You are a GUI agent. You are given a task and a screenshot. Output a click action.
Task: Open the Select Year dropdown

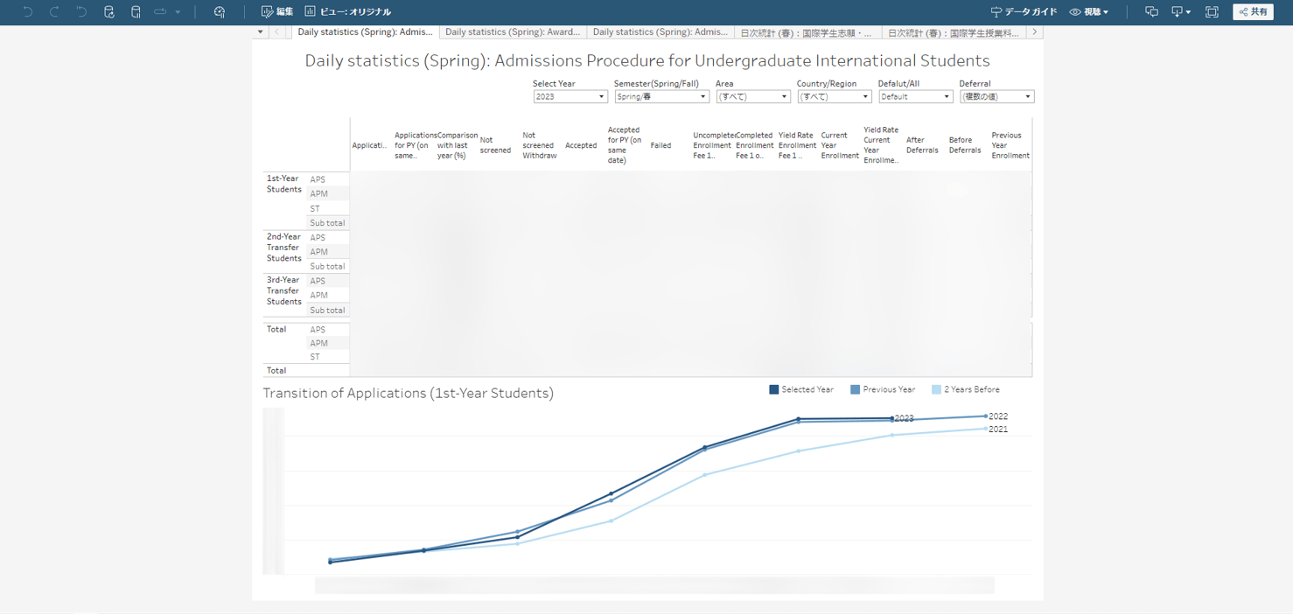(x=570, y=96)
